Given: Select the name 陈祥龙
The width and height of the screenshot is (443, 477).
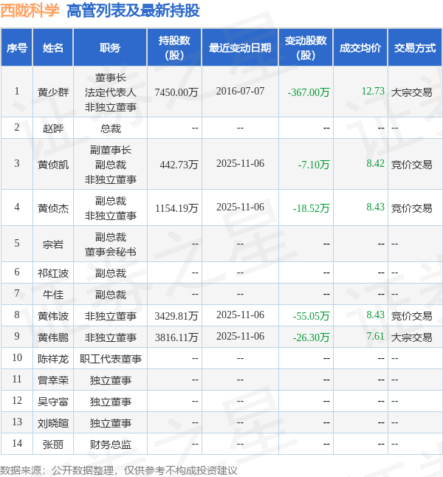Looking at the screenshot, I should pos(53,359).
